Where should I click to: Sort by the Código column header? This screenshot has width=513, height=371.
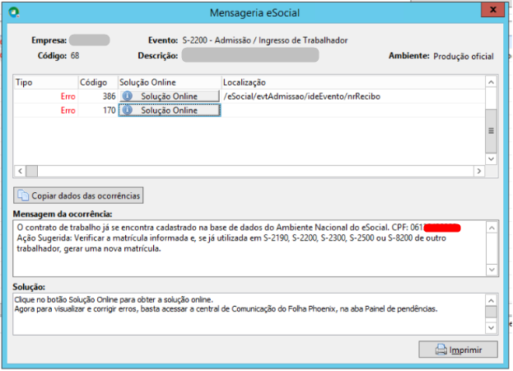[x=98, y=82]
